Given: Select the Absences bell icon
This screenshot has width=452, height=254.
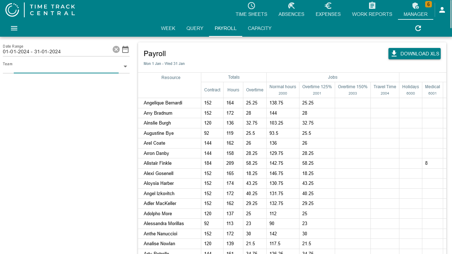Looking at the screenshot, I should click(x=291, y=6).
